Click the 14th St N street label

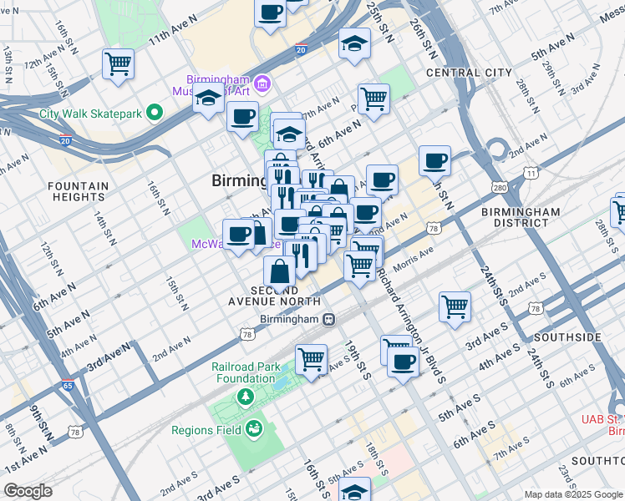pos(104,228)
